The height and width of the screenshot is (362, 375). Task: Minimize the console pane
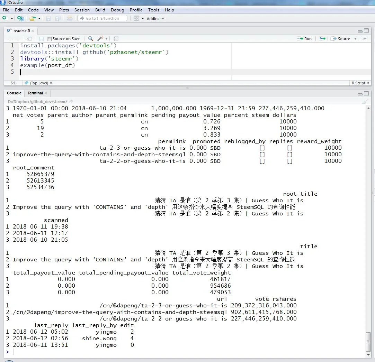(x=360, y=94)
